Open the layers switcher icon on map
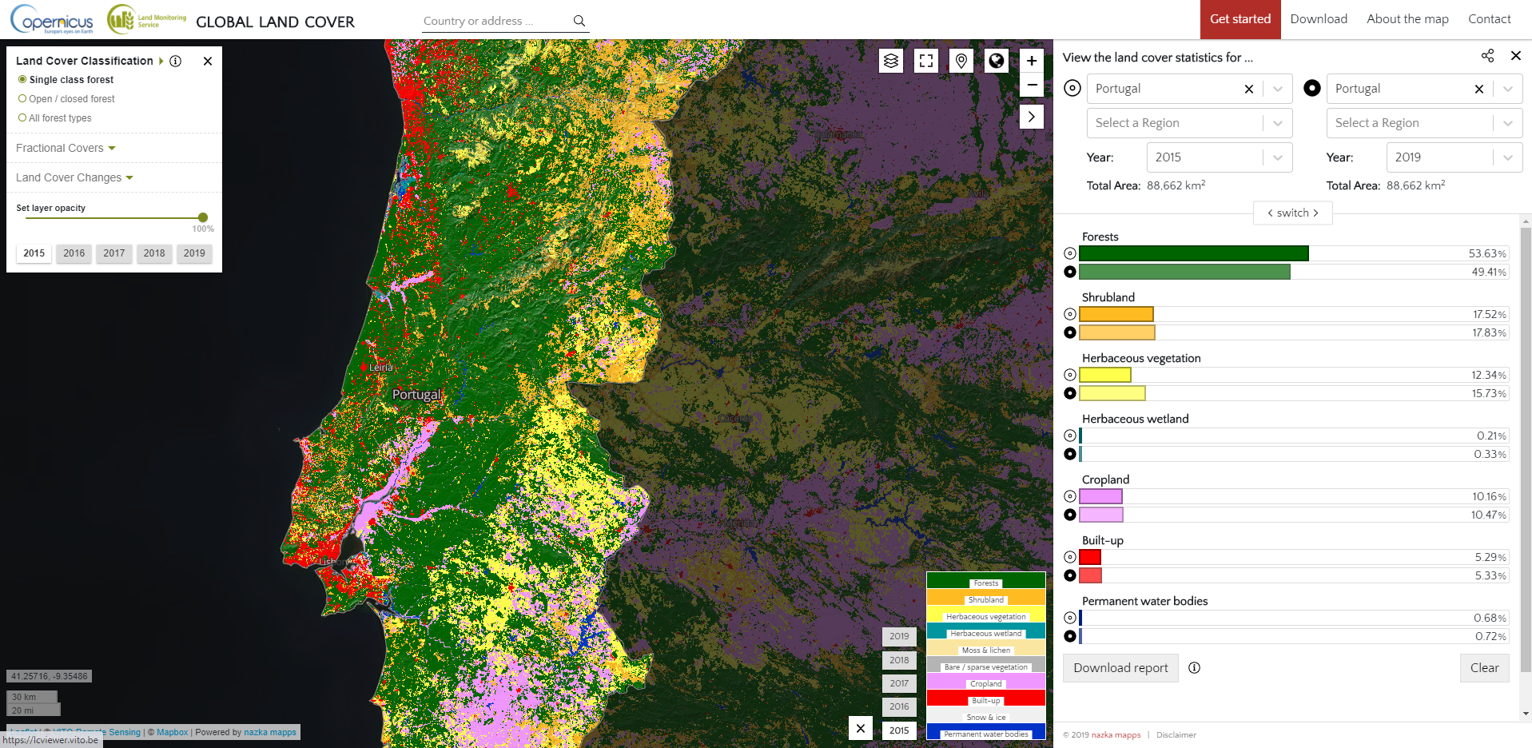 [x=890, y=60]
